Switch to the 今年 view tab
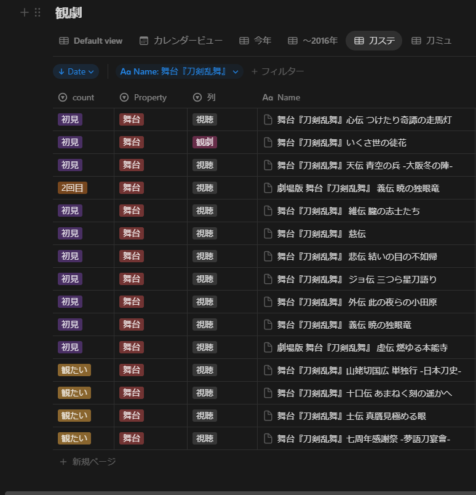 [255, 41]
